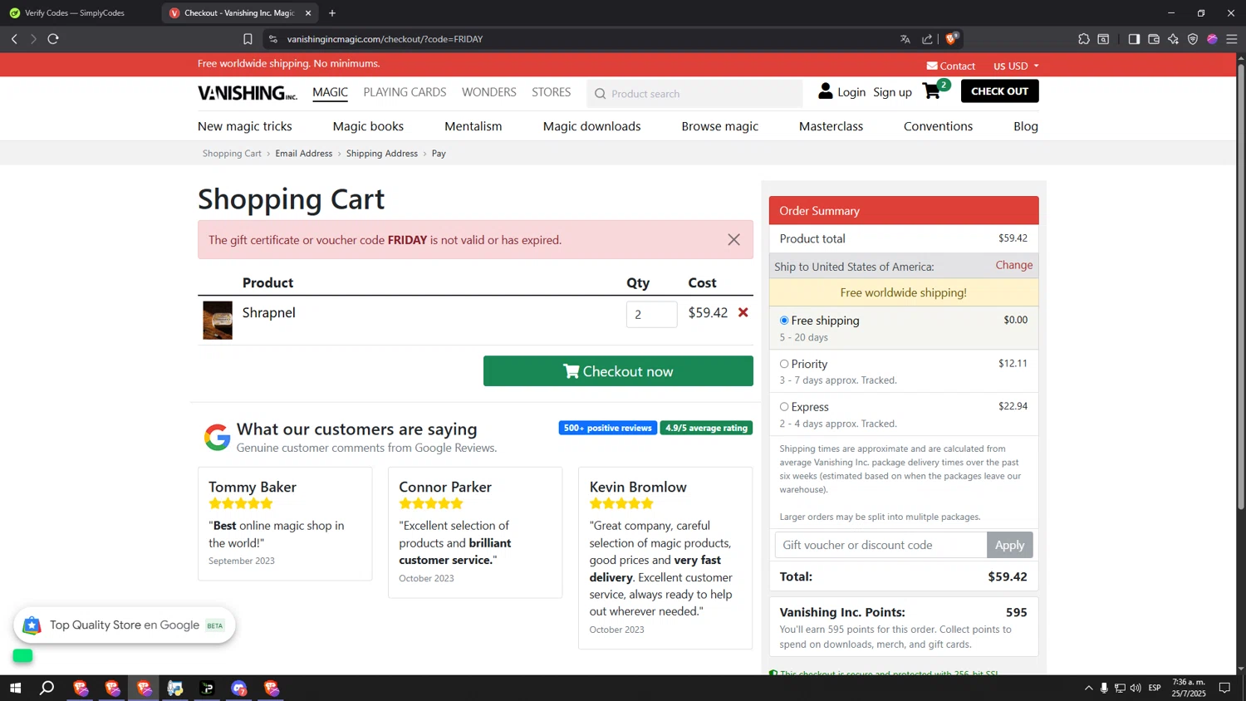Click the translate page icon
The height and width of the screenshot is (701, 1246).
(905, 39)
